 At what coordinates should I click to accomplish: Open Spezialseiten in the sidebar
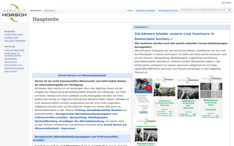pyautogui.click(x=11, y=59)
